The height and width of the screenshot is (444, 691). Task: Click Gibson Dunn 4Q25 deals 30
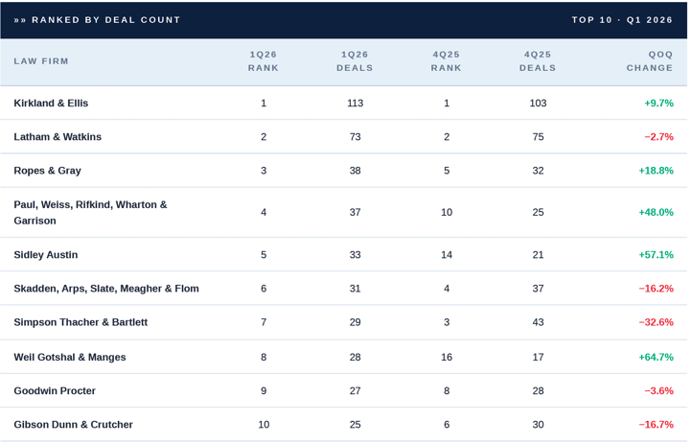click(538, 425)
